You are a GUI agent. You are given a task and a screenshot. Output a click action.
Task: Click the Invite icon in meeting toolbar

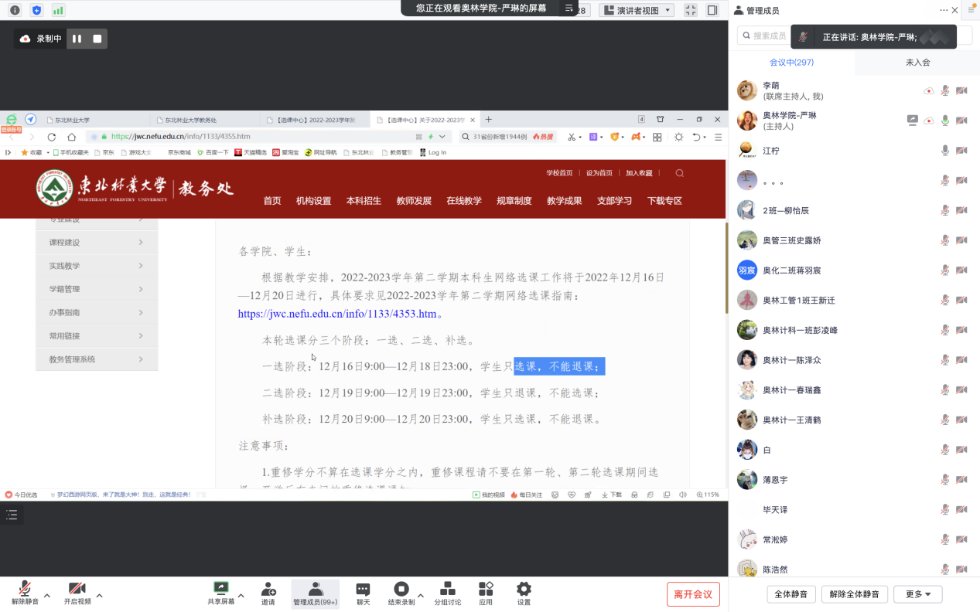click(268, 590)
